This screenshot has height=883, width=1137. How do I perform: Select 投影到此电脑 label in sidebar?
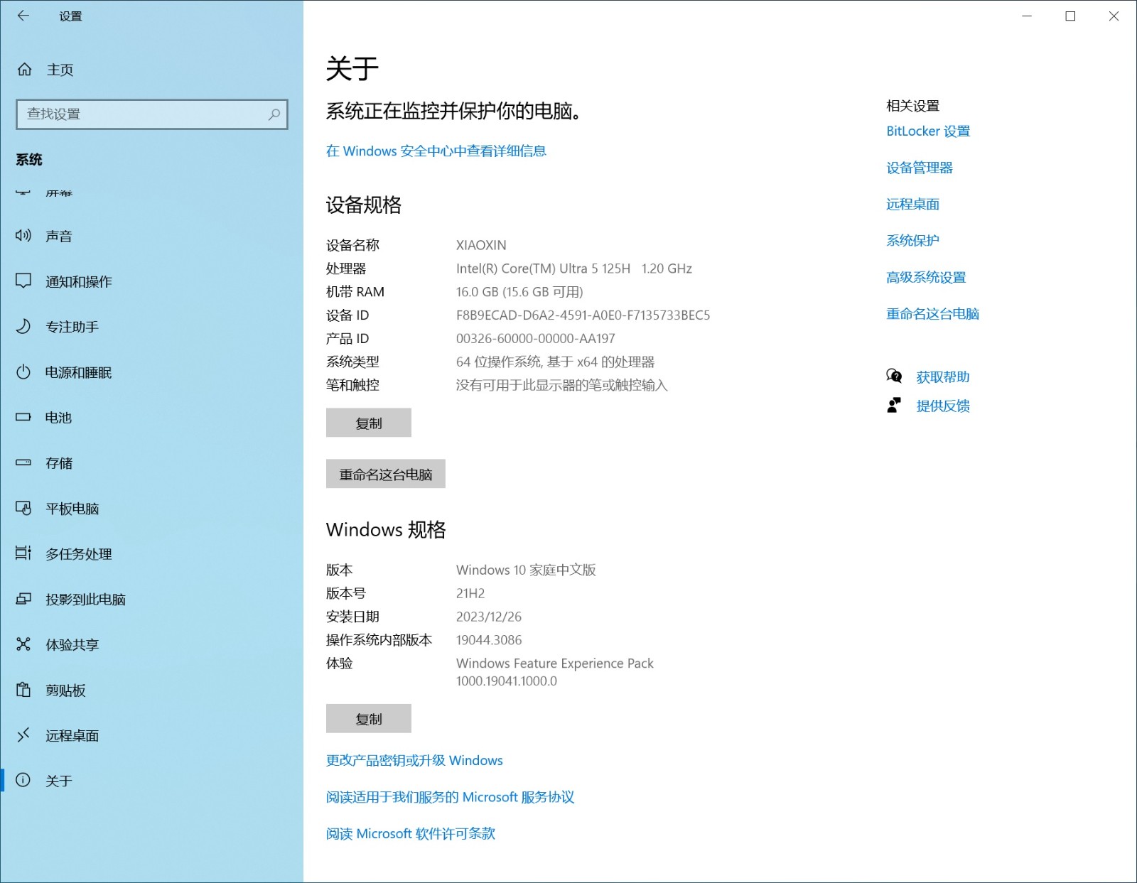pyautogui.click(x=85, y=600)
